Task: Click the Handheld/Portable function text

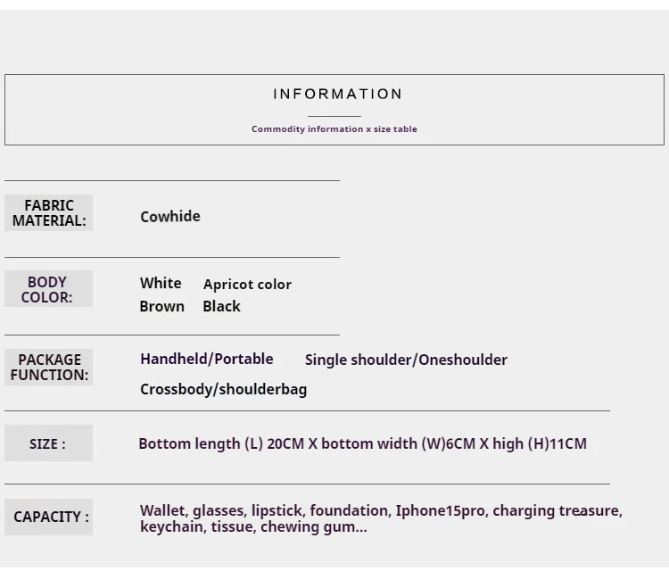Action: (x=207, y=360)
